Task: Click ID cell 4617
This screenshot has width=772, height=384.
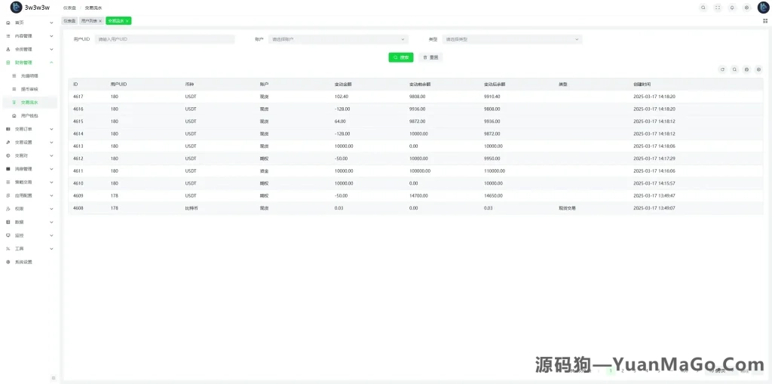Action: click(x=78, y=97)
